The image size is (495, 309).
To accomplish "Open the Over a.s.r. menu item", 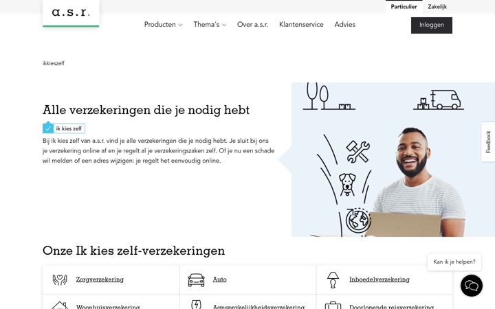I will click(x=252, y=25).
